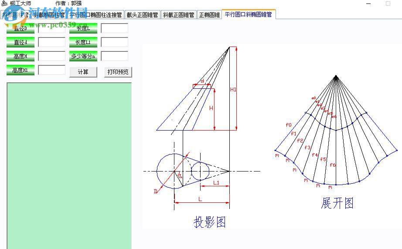Image resolution: width=402 pixels, height=249 pixels.
Task: Click the green 直径D button
Action: [20, 28]
